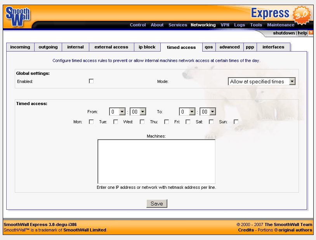Open the From hour dropdown

(117, 112)
